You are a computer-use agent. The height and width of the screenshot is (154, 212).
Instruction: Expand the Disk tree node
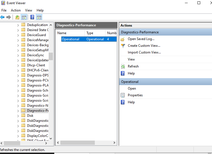click(18, 116)
